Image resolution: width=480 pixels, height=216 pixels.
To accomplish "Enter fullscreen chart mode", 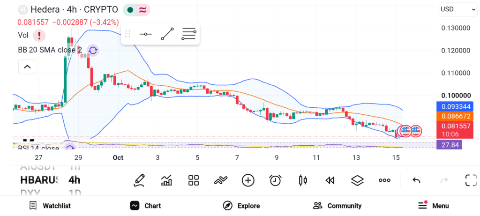I will point(471,180).
